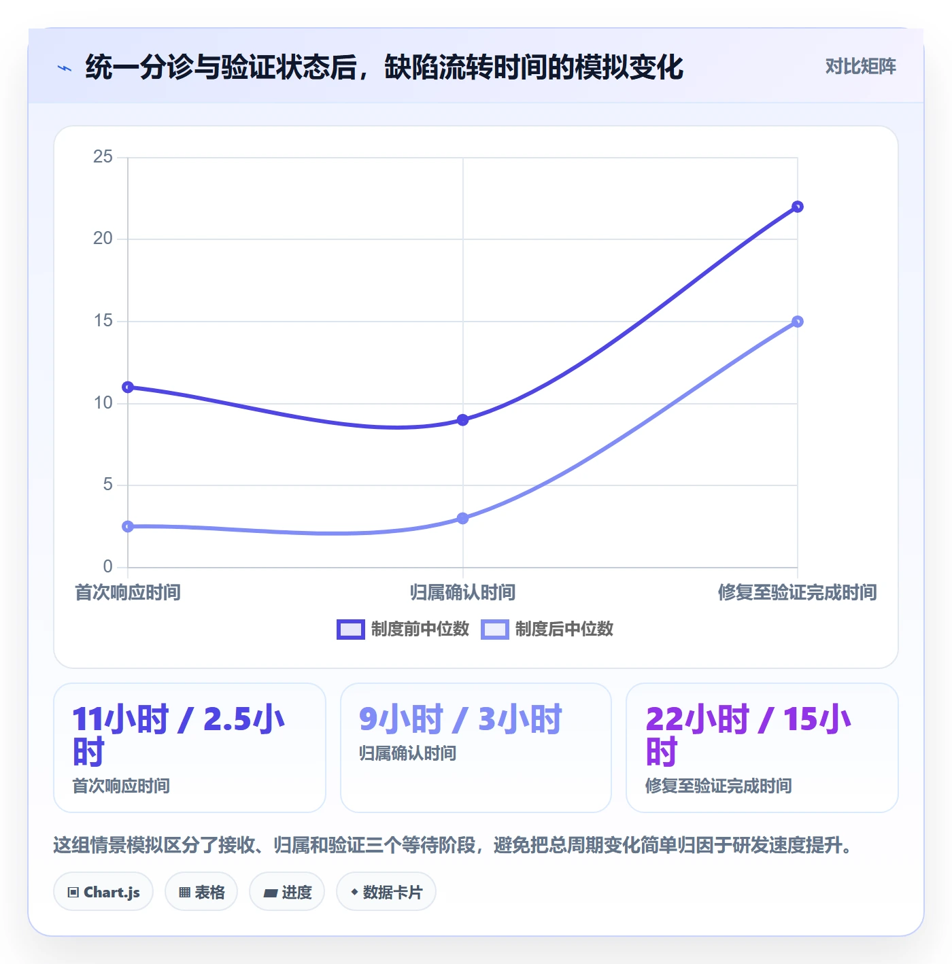Click the lightning bolt icon beside the title

coord(65,68)
